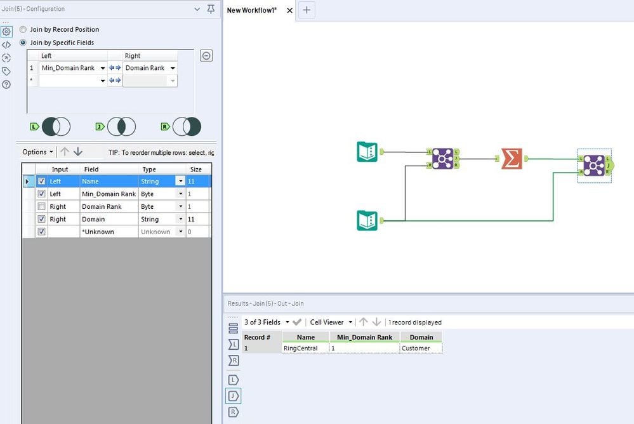Remove join field row with minus button
This screenshot has height=424, width=634.
click(x=206, y=55)
